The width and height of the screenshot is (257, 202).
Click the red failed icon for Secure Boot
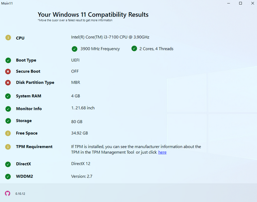8,72
